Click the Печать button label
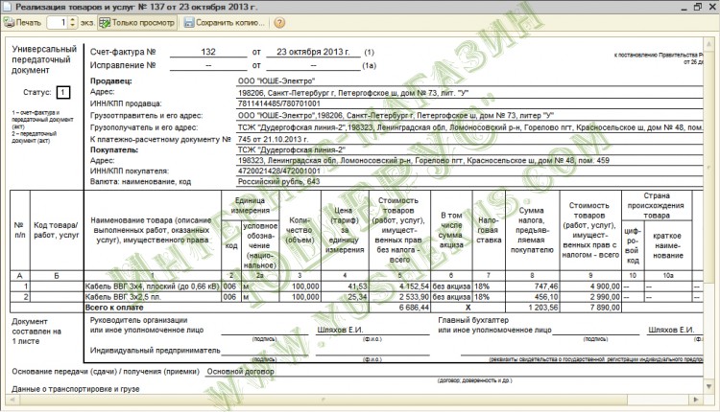Viewport: 720px width, 412px height. 29,22
